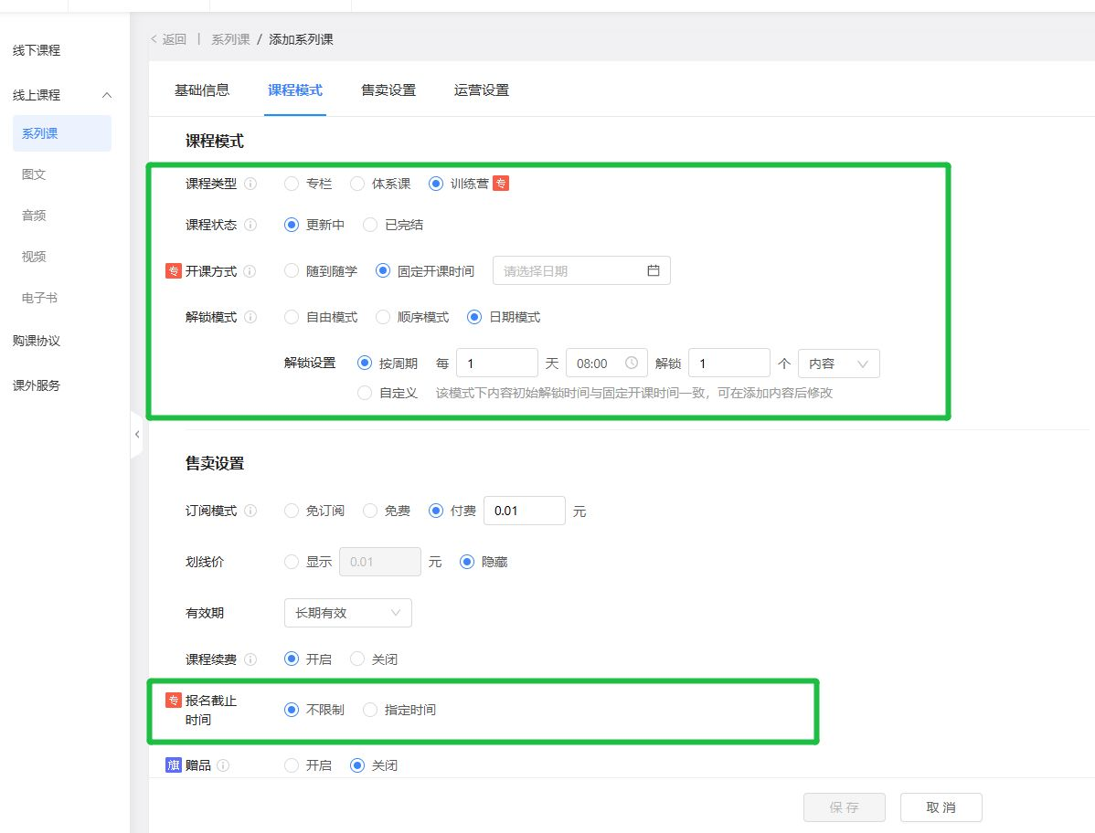Open 购课协议 in sidebar
Viewport: 1095px width, 833px height.
[x=37, y=341]
